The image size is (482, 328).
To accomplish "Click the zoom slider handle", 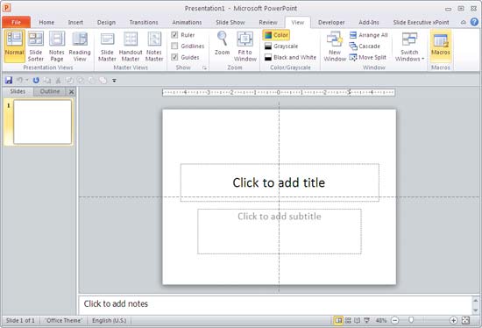I will pos(411,321).
